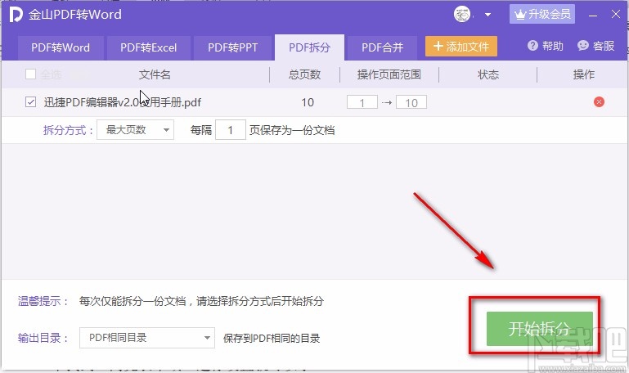This screenshot has width=629, height=373.
Task: Click the end page field showing 10
Action: tap(411, 102)
